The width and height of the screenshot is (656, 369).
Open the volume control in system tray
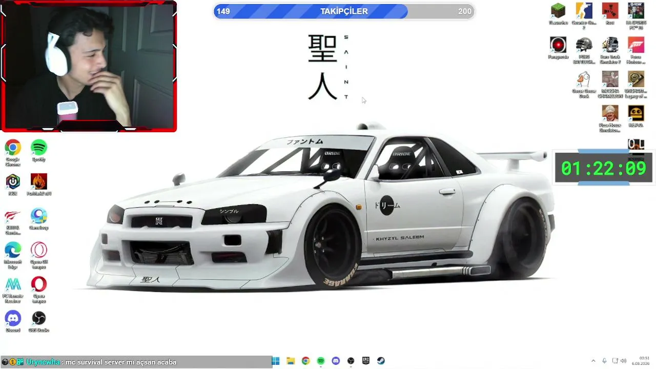pyautogui.click(x=624, y=361)
